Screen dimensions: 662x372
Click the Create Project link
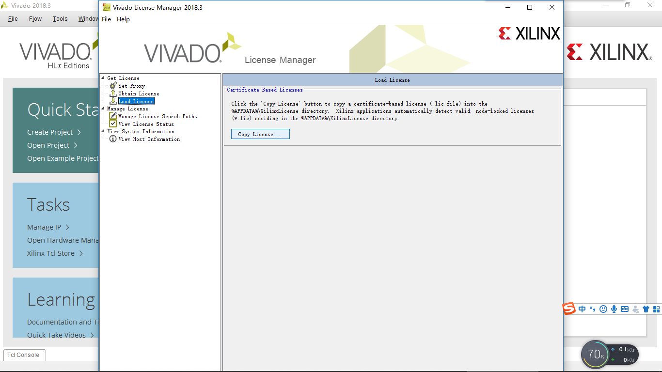coord(49,132)
